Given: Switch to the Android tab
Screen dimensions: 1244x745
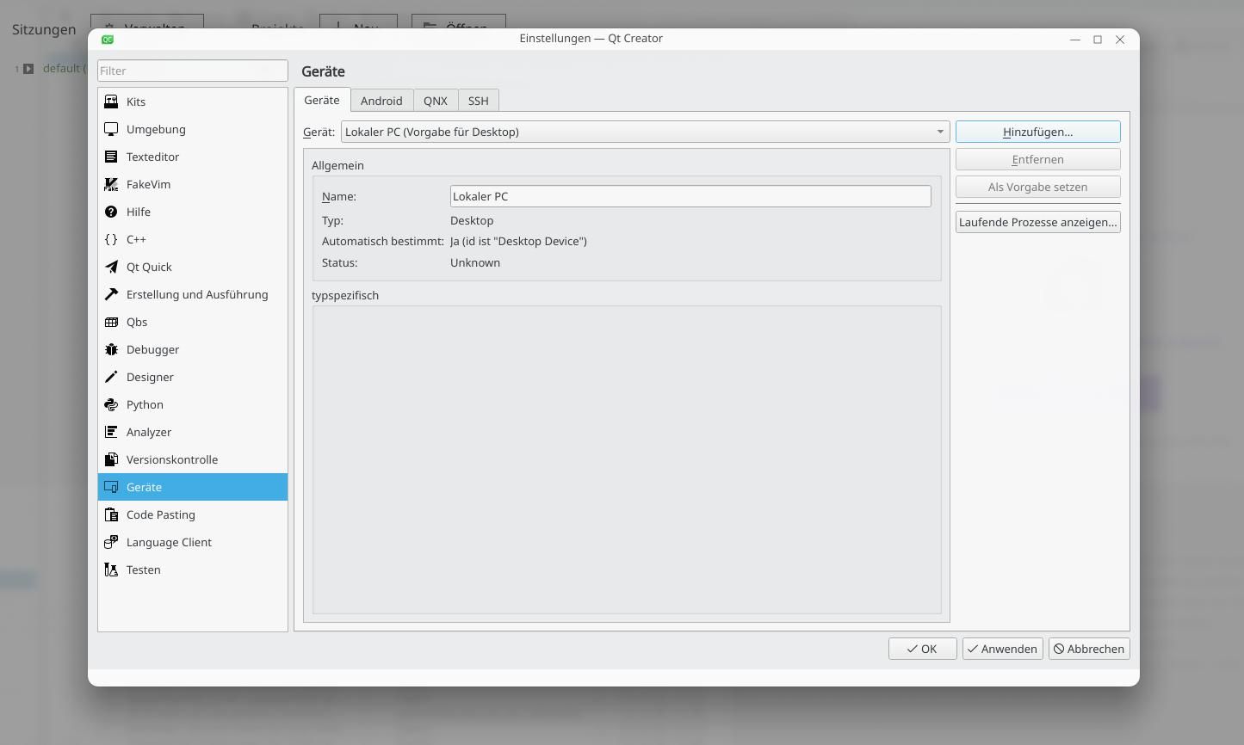Looking at the screenshot, I should (381, 101).
